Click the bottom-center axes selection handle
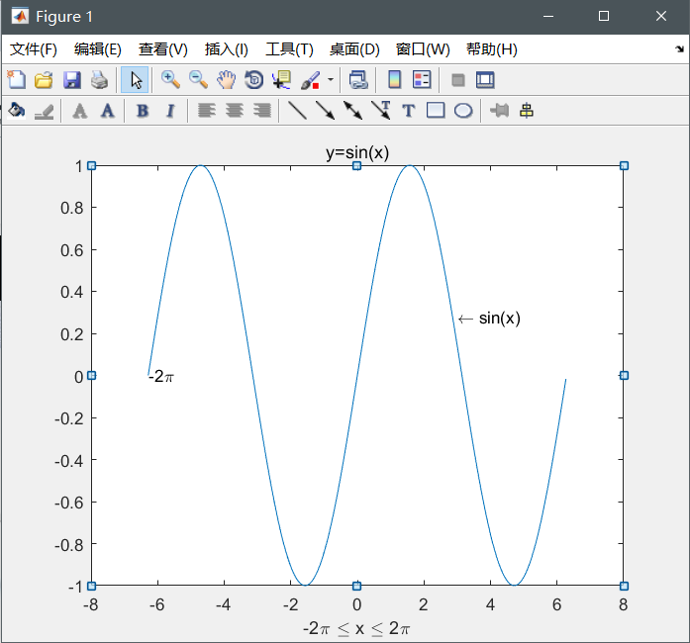This screenshot has width=690, height=643. click(x=357, y=586)
